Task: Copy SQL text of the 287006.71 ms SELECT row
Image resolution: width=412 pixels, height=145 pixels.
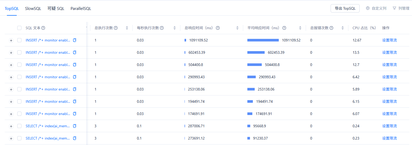Action: click(x=75, y=126)
